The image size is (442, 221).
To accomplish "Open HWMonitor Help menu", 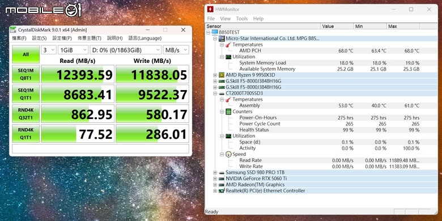I will [x=258, y=19].
